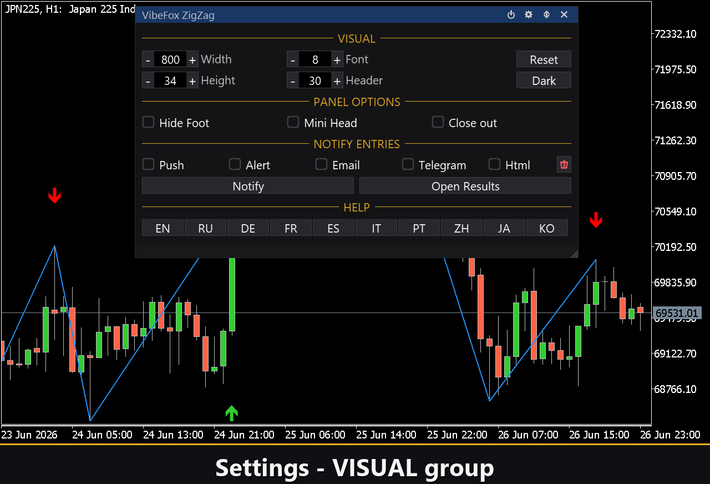Image resolution: width=710 pixels, height=484 pixels.
Task: Click the red trash icon
Action: [x=564, y=165]
